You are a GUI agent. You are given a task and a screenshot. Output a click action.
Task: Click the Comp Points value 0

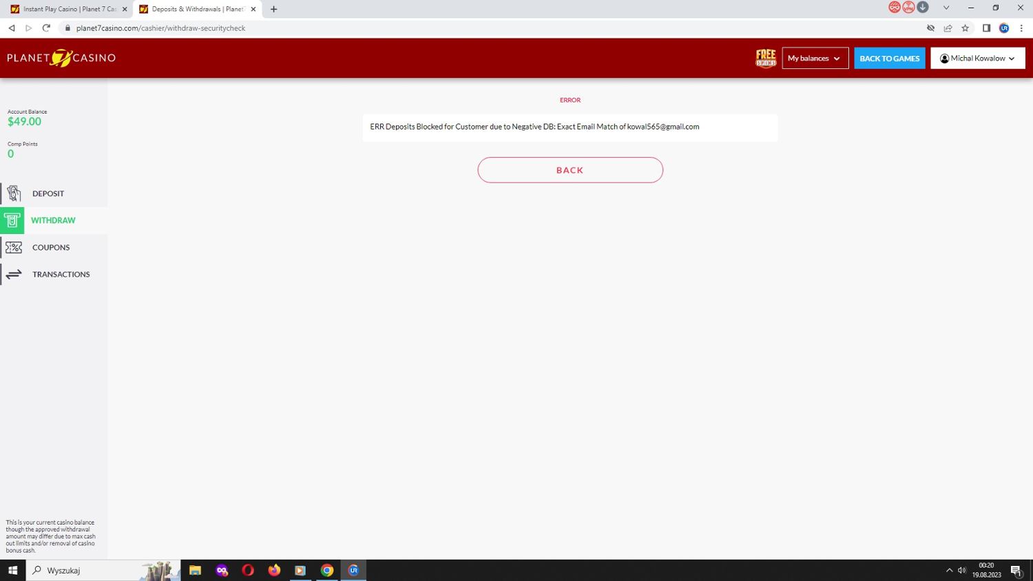[x=10, y=154]
